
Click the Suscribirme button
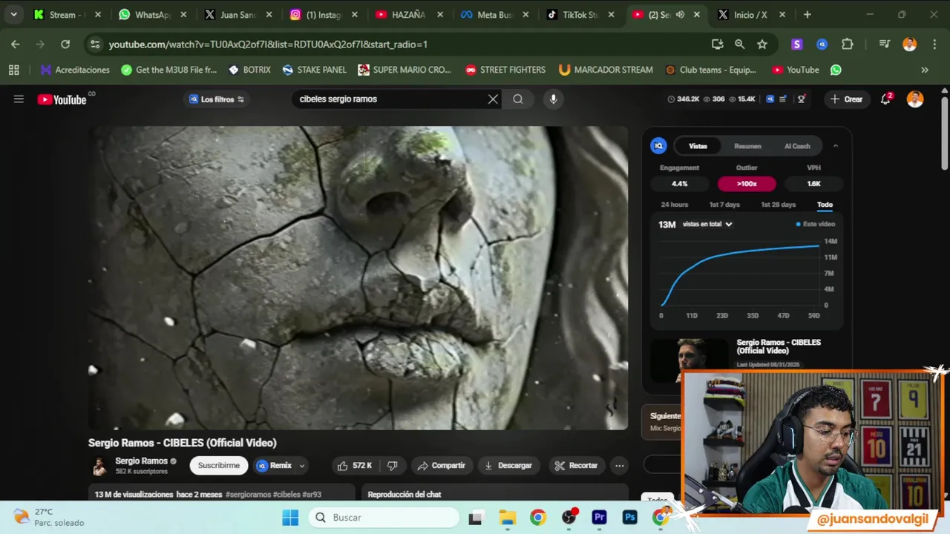coord(219,466)
